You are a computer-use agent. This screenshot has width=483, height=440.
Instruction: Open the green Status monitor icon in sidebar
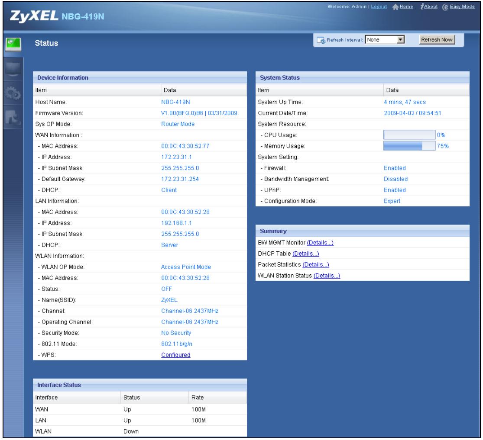point(13,44)
